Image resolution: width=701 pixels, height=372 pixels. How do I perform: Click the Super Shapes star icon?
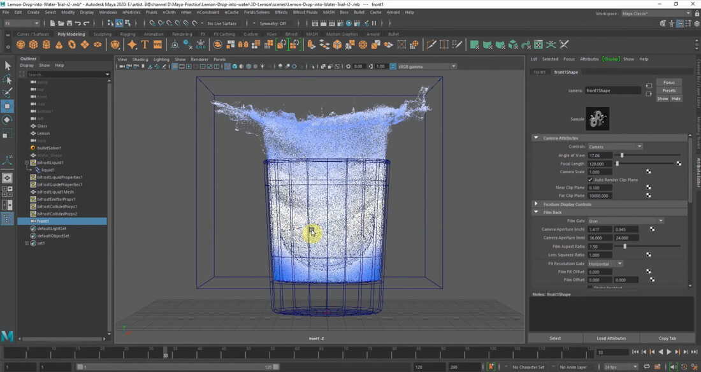pyautogui.click(x=132, y=44)
